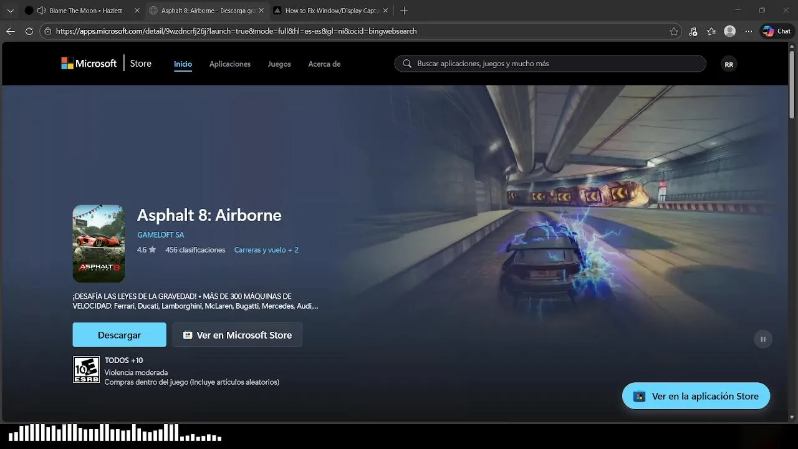Pause the background trailer video

[x=763, y=339]
